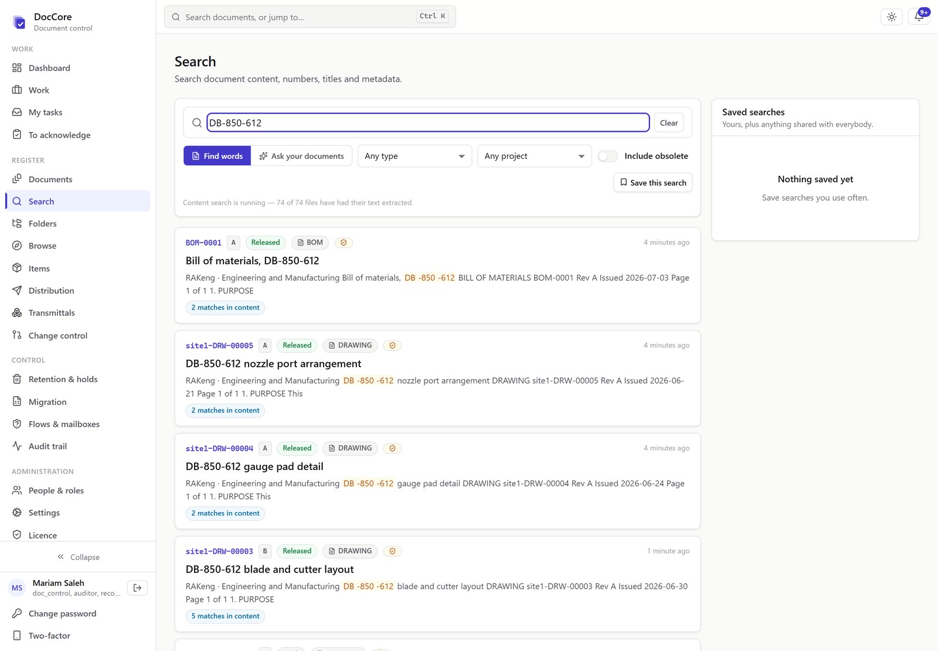Toggle light theme via sun icon
This screenshot has width=938, height=651.
pos(891,17)
